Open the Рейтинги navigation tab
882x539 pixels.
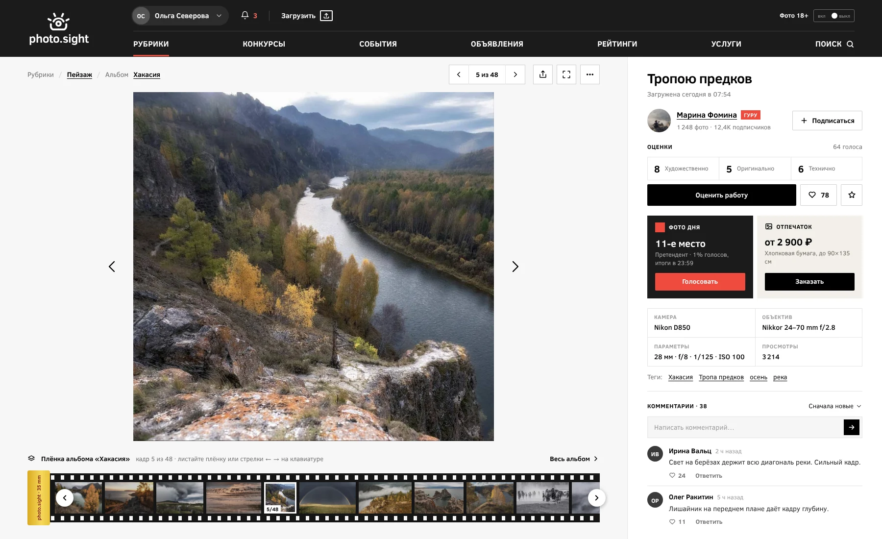pos(617,44)
